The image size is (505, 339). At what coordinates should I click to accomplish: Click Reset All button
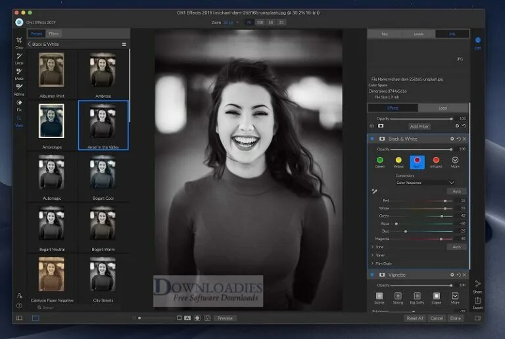coord(415,318)
